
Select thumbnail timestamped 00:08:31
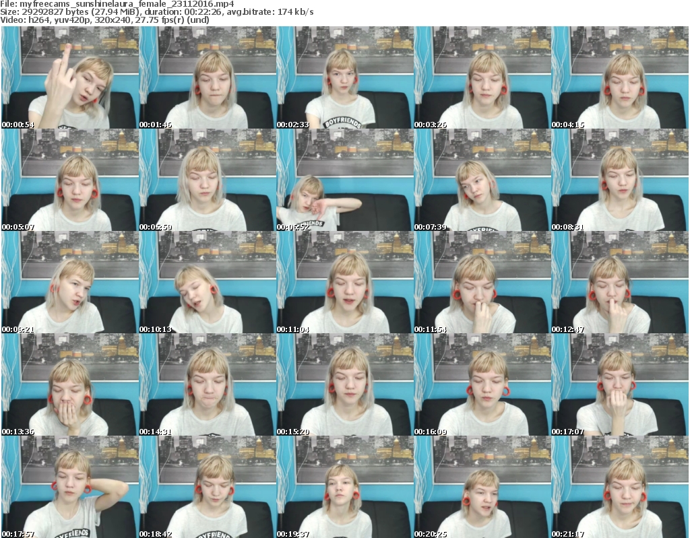tap(620, 180)
